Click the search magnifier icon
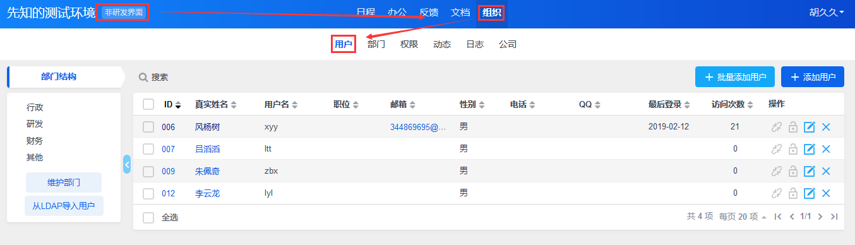Viewport: 855px width, 245px height. point(143,77)
